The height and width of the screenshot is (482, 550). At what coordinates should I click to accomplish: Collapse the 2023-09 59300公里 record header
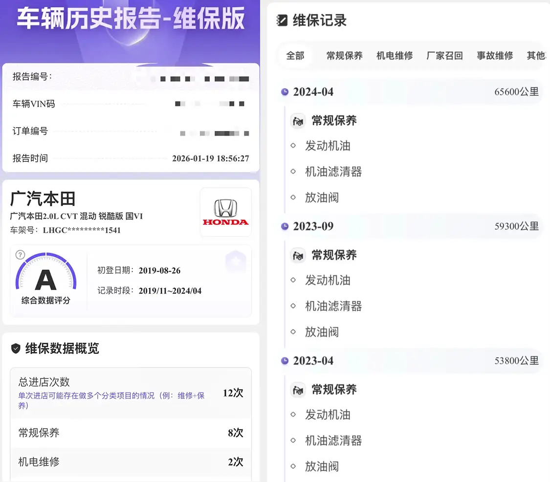pos(410,226)
